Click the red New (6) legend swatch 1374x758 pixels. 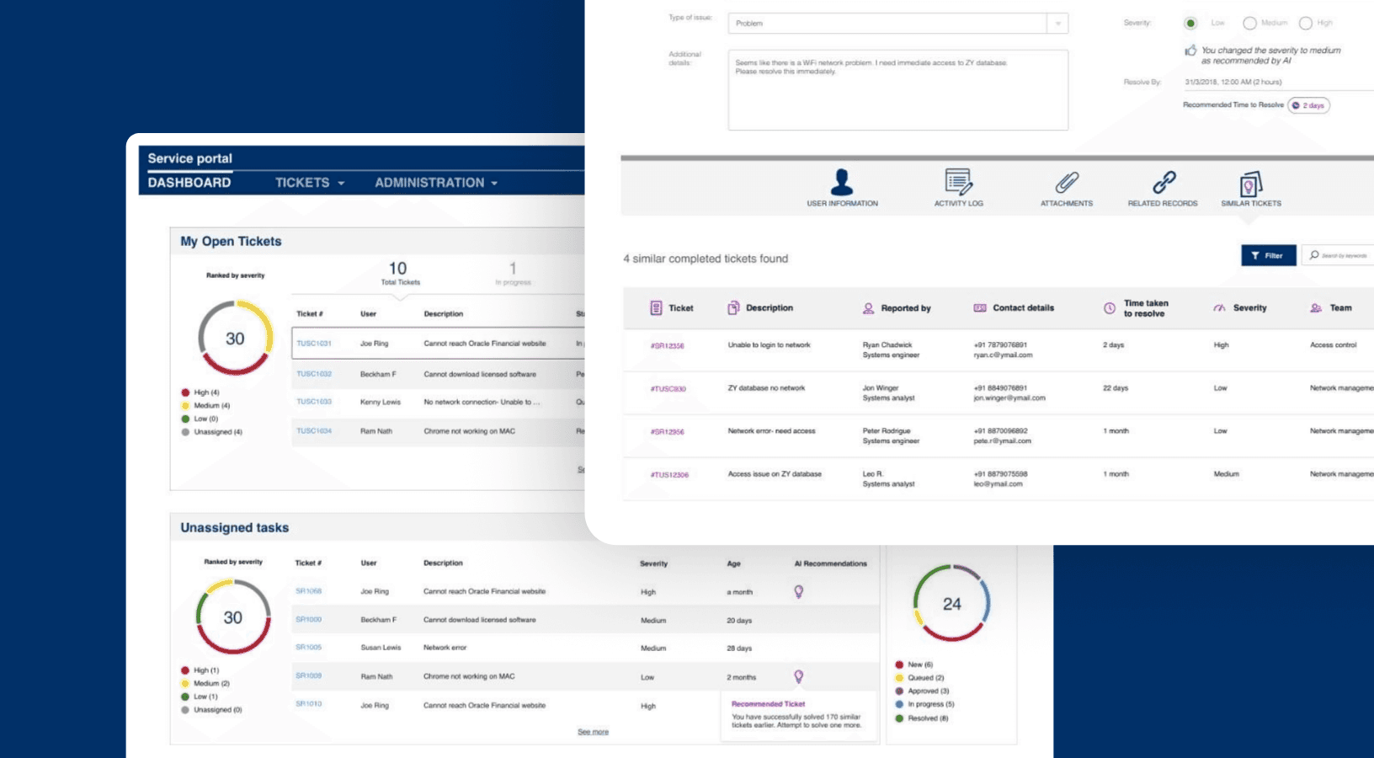pyautogui.click(x=899, y=665)
